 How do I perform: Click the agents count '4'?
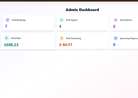(x=60, y=26)
